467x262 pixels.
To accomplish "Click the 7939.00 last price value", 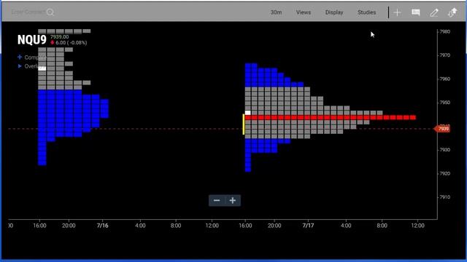I will 59,37.
